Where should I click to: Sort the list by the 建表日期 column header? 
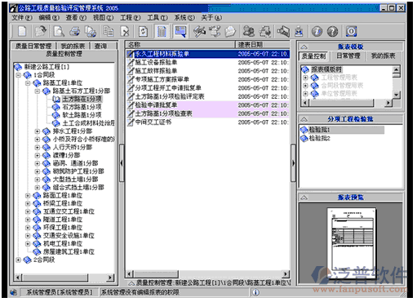click(x=263, y=45)
